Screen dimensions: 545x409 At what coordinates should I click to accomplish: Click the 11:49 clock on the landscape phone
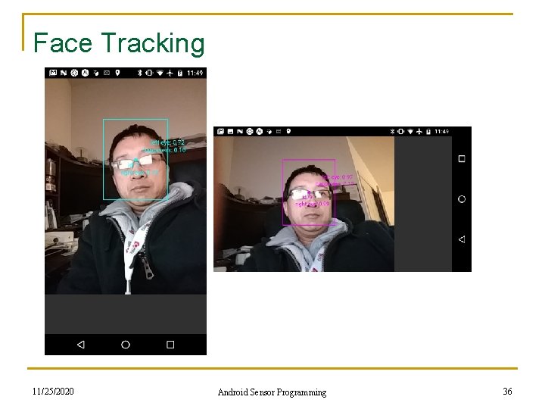click(441, 131)
